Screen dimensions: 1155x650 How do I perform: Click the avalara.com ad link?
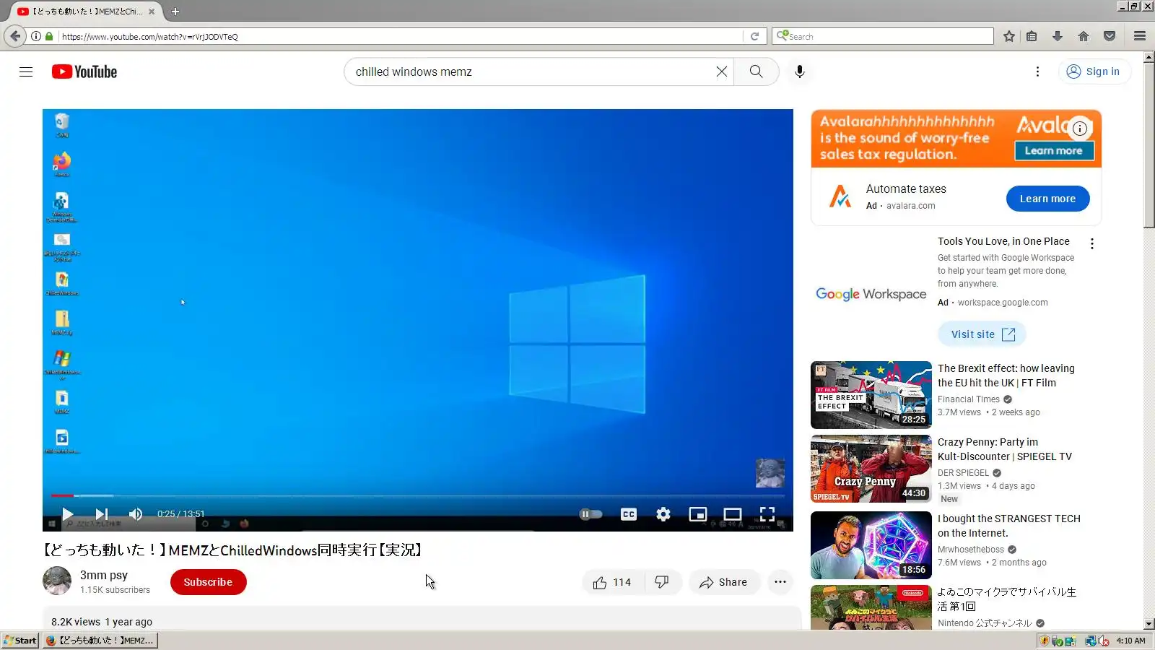pos(910,206)
